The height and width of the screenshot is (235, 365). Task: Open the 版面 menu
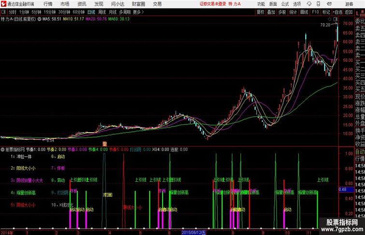[x=273, y=4]
